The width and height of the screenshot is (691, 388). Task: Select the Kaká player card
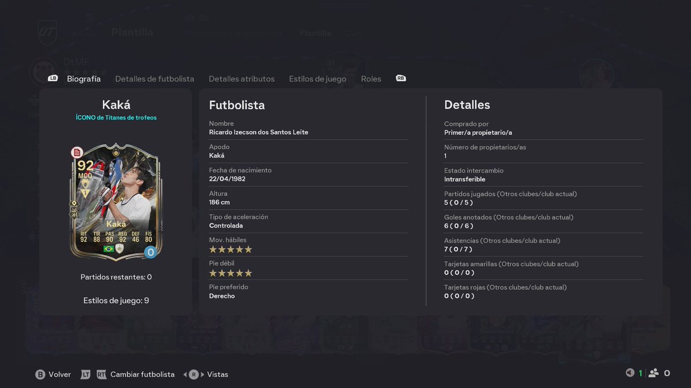point(115,201)
